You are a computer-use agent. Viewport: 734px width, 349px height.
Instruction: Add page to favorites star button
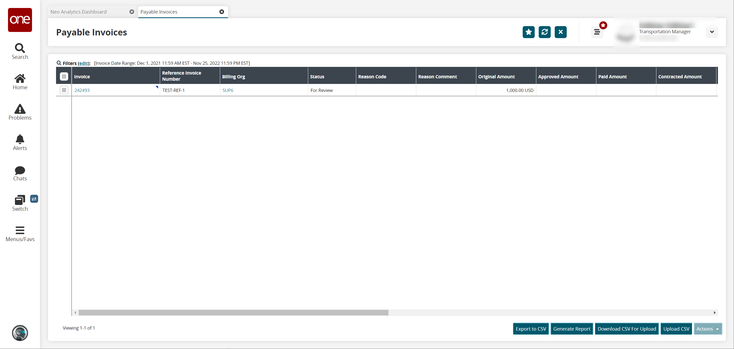[x=528, y=32]
